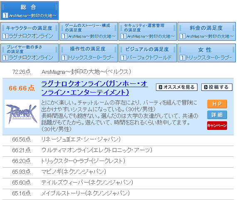237x200 pixels.
Task: Open the orange HP button
Action: click(x=217, y=104)
